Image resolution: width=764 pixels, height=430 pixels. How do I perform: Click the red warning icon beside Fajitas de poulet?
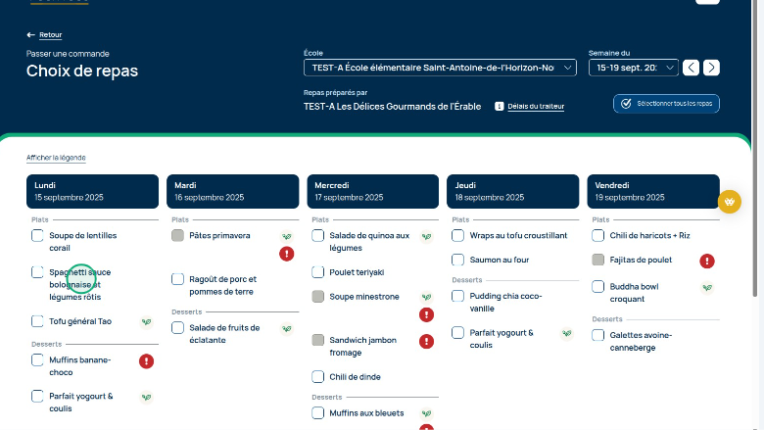pos(707,261)
